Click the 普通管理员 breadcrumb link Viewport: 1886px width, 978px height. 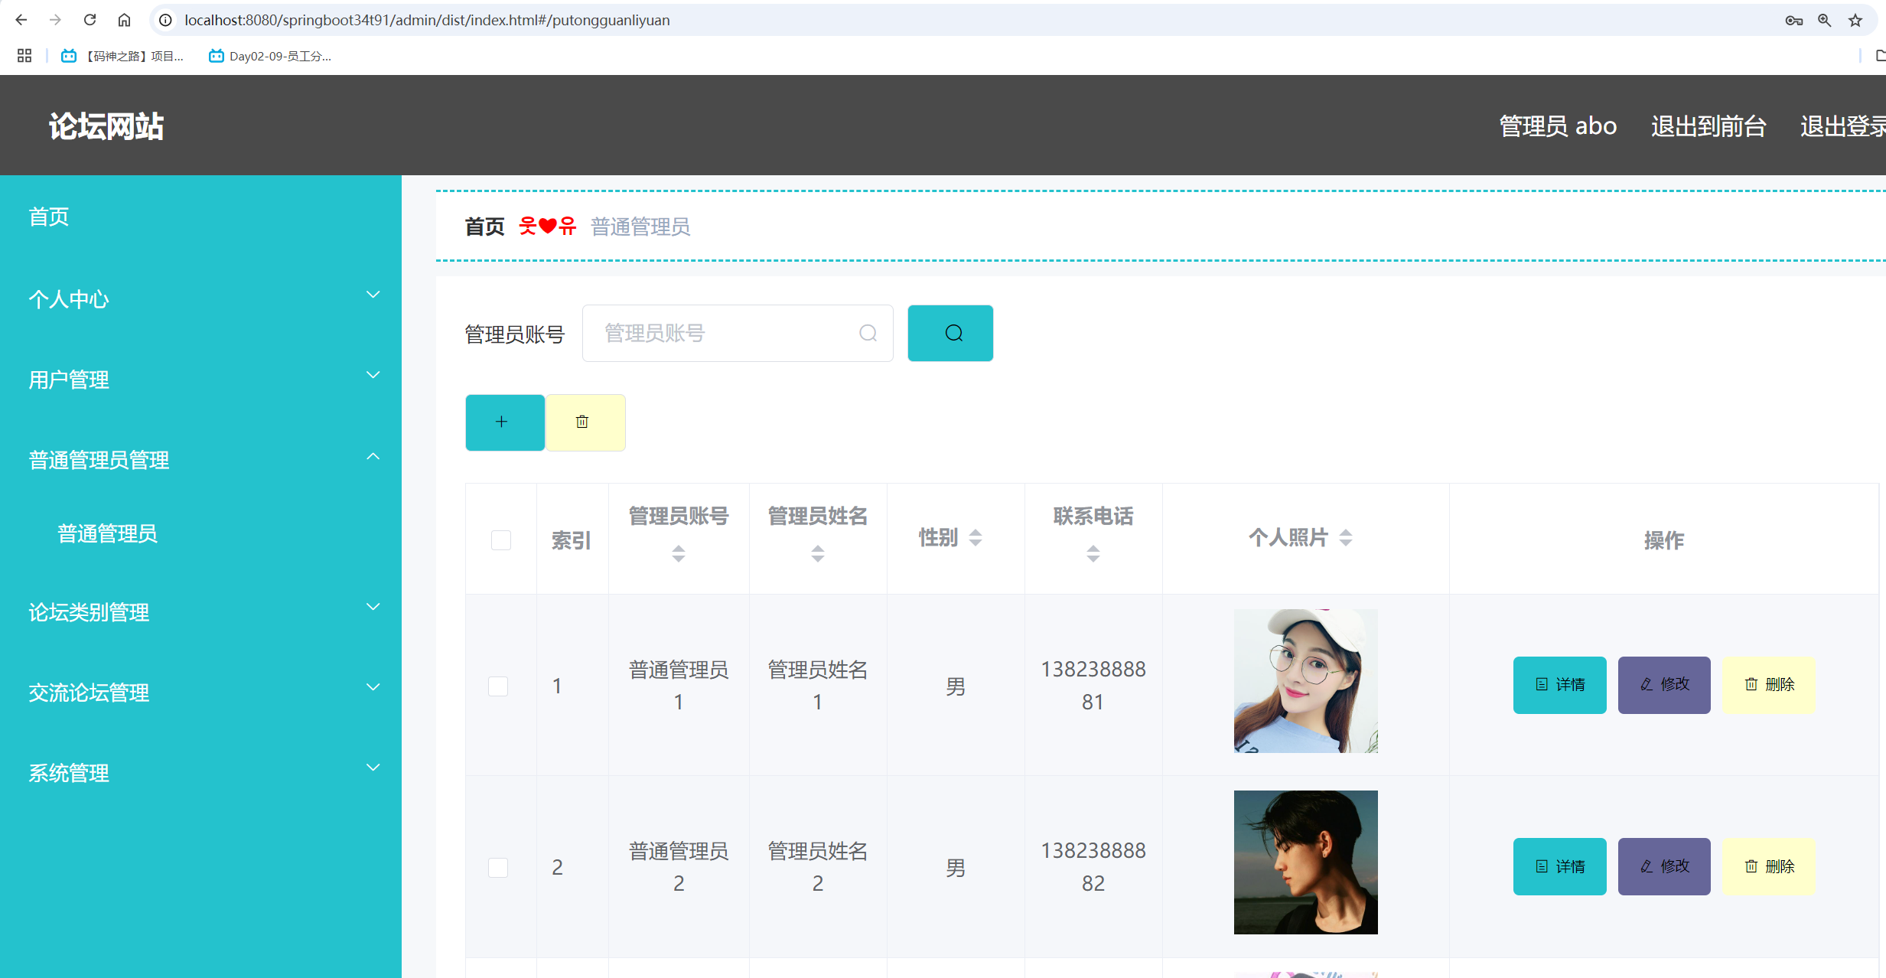coord(640,226)
